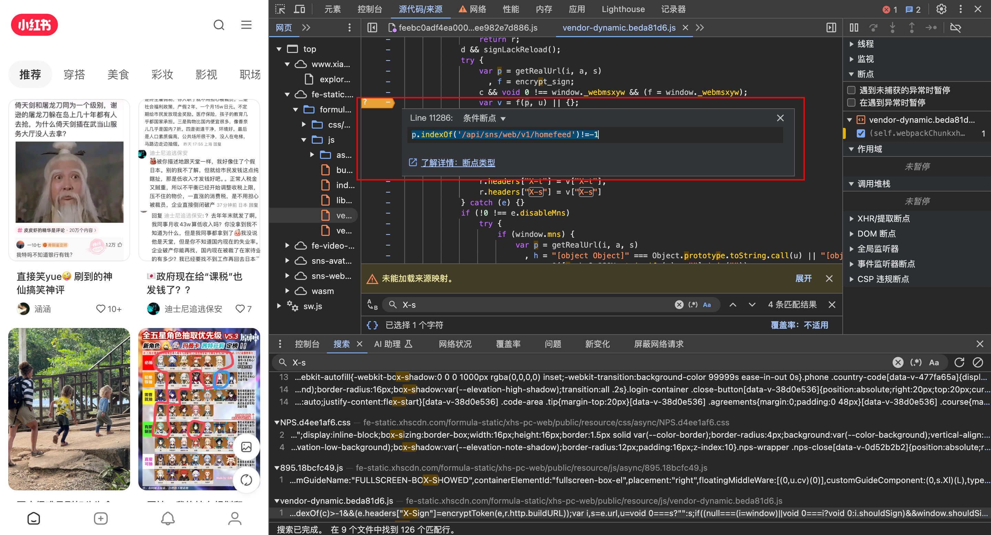Click the Xiaohongshu search magnifier icon

219,25
